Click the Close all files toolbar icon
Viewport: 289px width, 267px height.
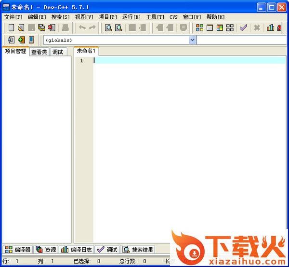[x=52, y=28]
